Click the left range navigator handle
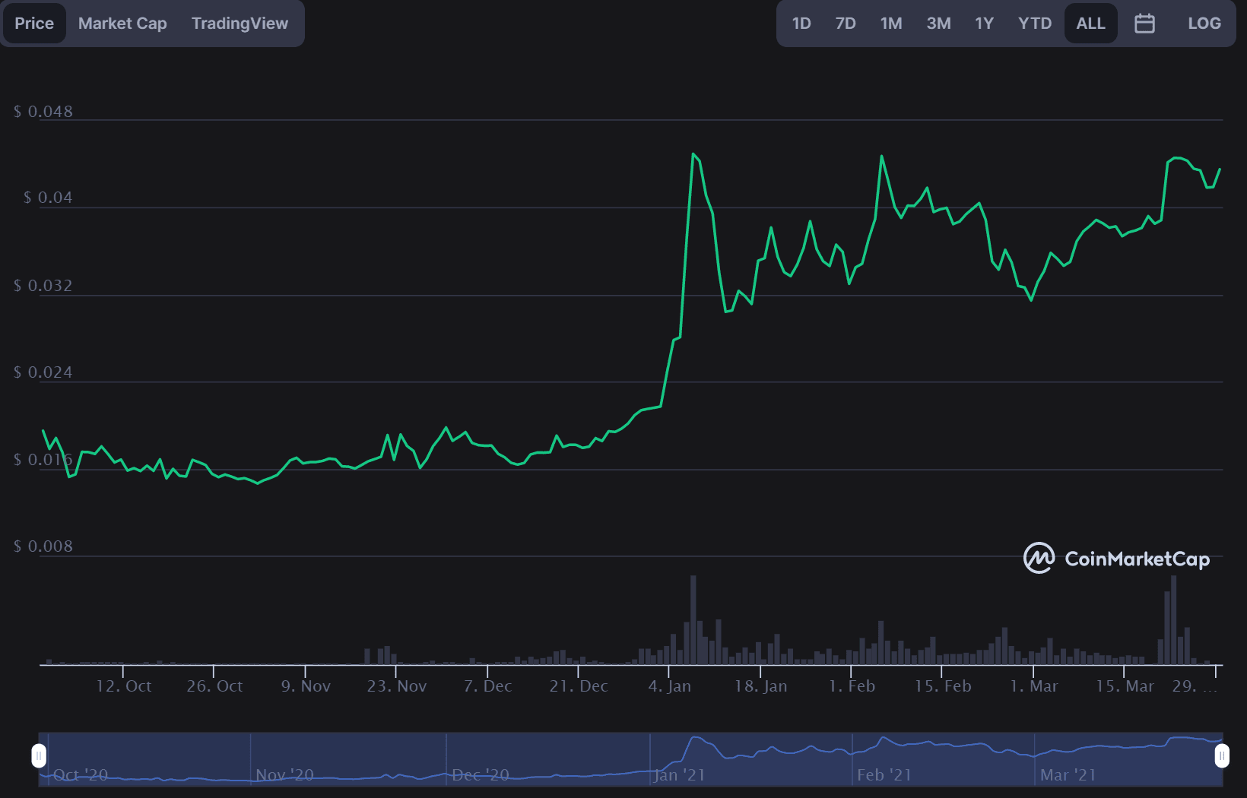The image size is (1247, 798). pyautogui.click(x=39, y=755)
